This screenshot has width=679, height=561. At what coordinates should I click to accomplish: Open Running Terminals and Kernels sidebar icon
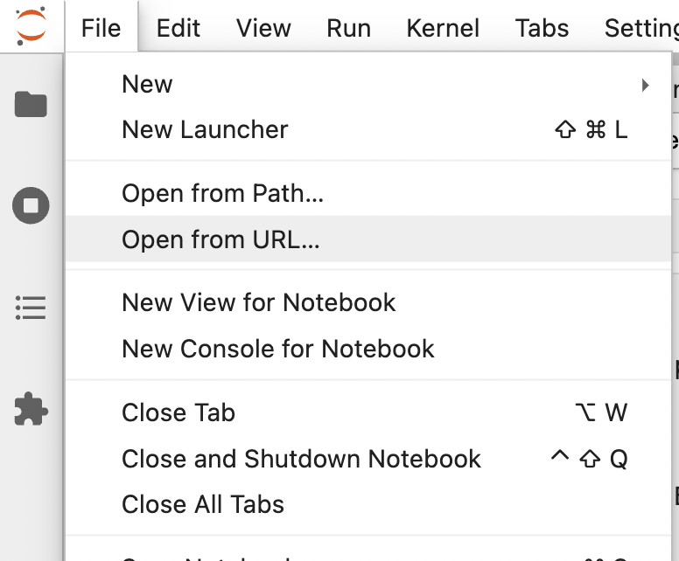click(31, 205)
